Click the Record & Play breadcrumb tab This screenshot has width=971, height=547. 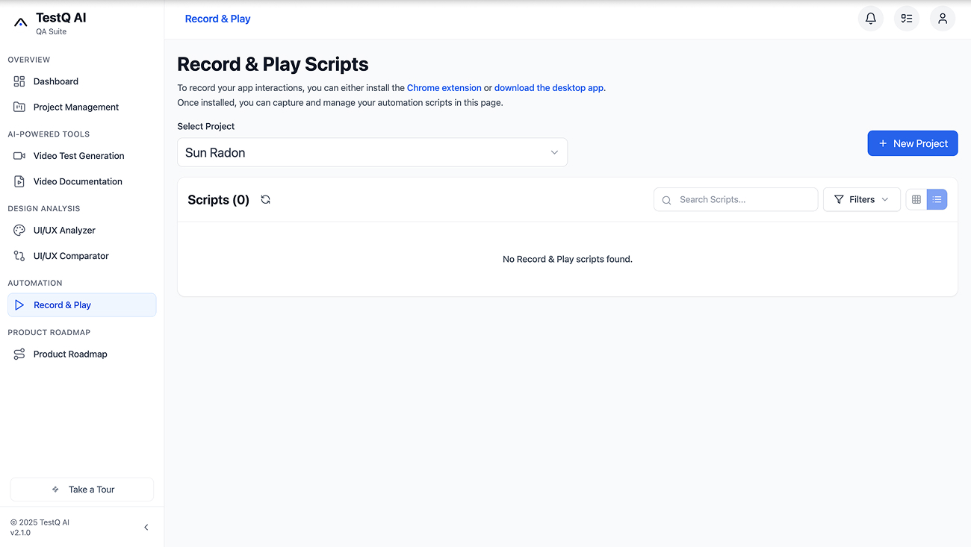click(x=217, y=18)
